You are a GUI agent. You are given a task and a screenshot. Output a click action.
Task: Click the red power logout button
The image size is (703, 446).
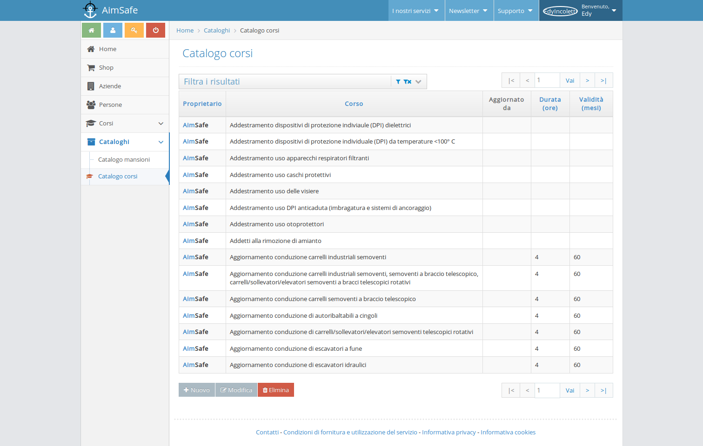tap(155, 30)
